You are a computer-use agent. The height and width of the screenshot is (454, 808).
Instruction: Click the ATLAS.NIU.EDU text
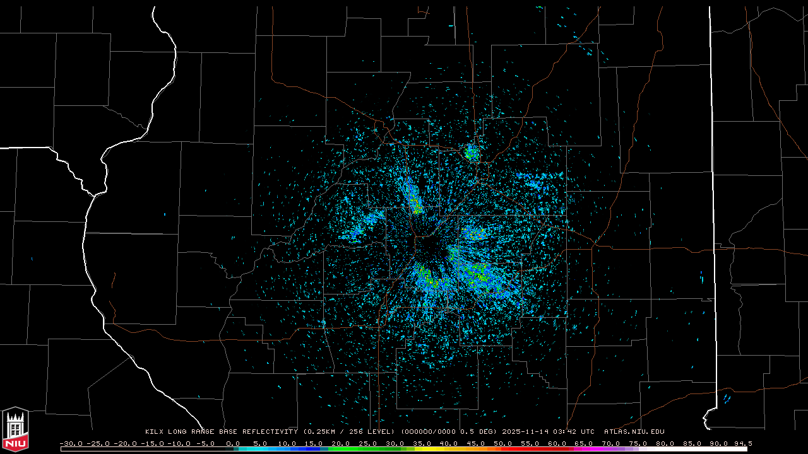[x=634, y=431]
